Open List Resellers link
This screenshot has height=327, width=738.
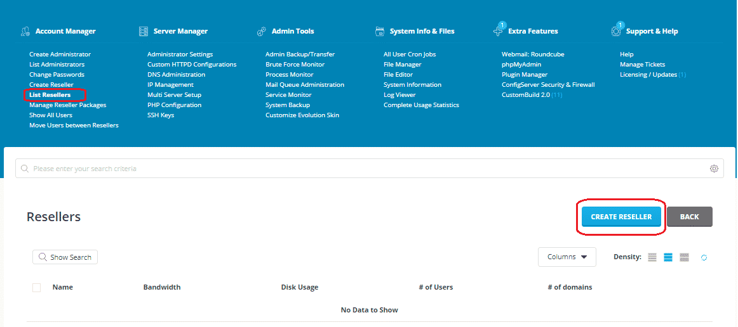[x=50, y=95]
